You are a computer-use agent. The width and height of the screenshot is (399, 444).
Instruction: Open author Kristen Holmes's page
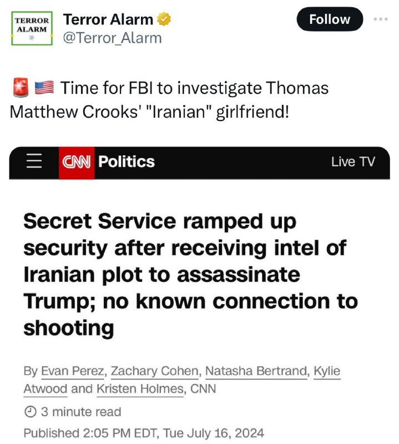click(x=140, y=389)
